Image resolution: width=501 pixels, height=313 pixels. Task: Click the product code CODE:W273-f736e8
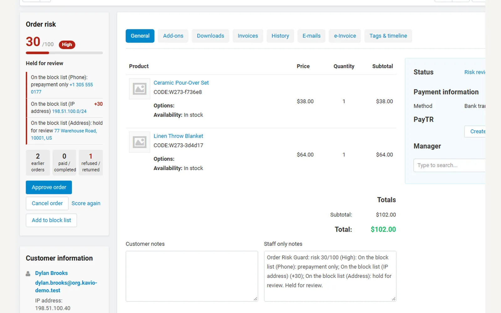click(x=178, y=92)
